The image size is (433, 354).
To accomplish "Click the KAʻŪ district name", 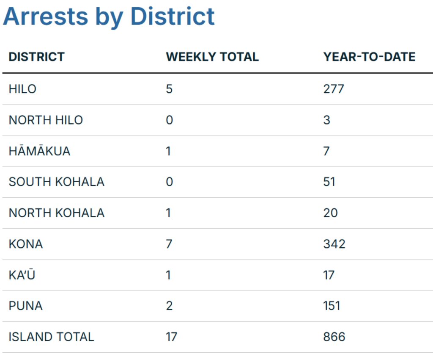I will click(x=22, y=275).
